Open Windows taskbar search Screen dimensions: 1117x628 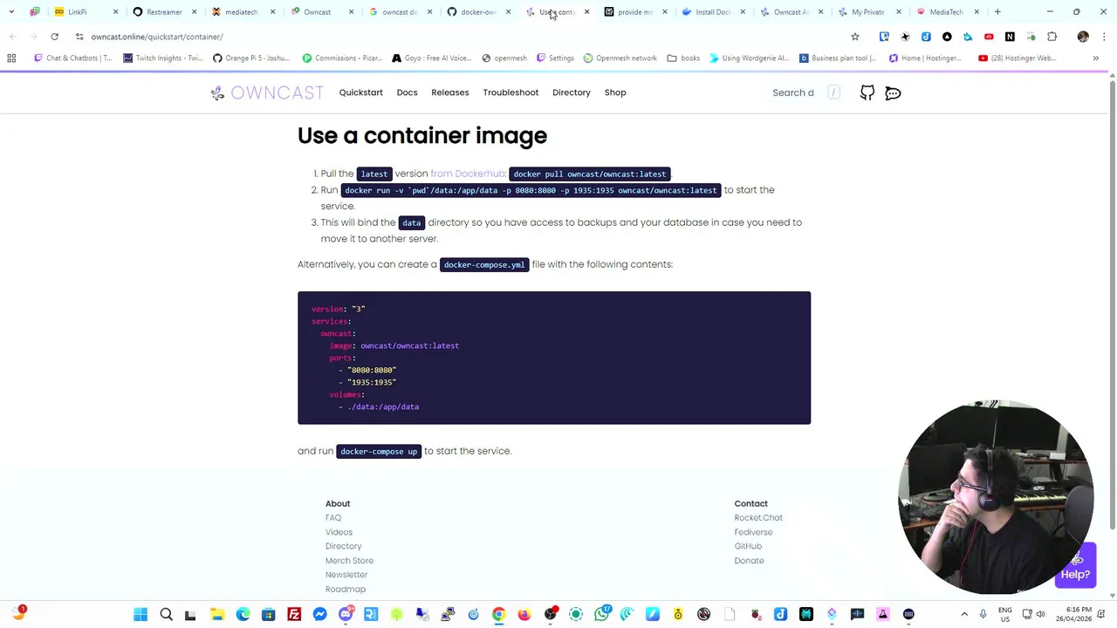[166, 615]
